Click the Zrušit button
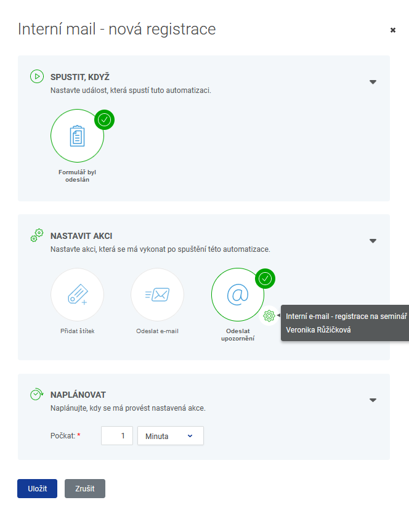The image size is (409, 516). point(85,488)
